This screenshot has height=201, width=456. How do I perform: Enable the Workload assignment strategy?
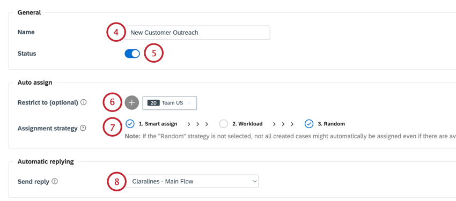pyautogui.click(x=223, y=124)
